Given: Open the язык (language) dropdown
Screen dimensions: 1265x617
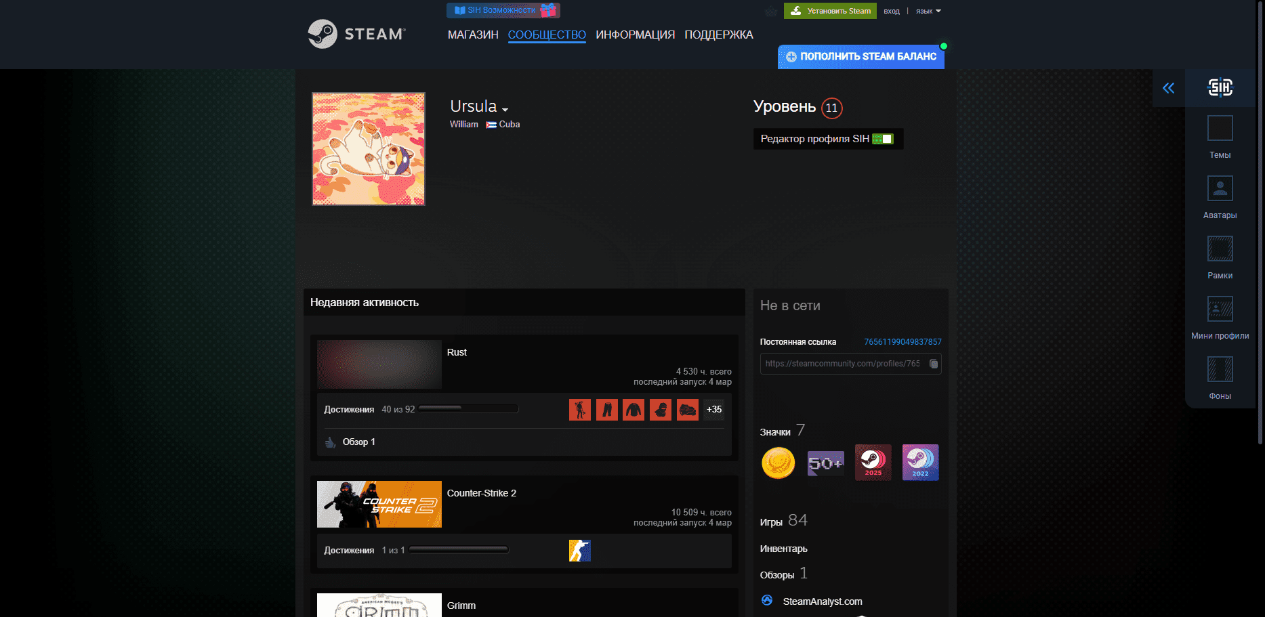Looking at the screenshot, I should coord(926,11).
